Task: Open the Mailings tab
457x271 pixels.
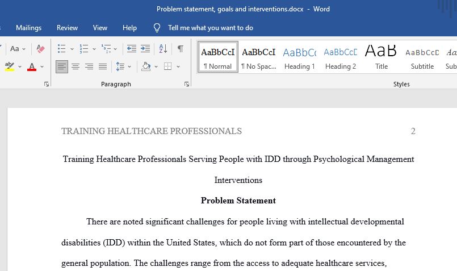Action: 28,28
